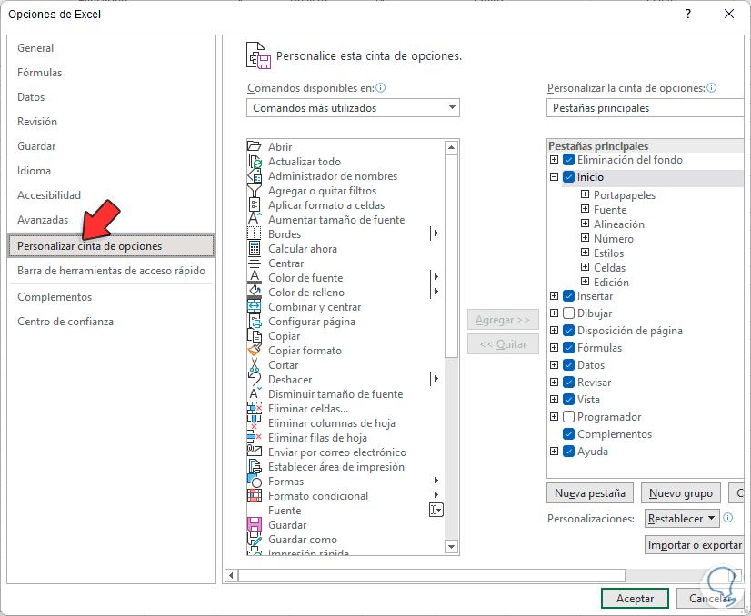Image resolution: width=751 pixels, height=616 pixels.
Task: Click the Aumentar tamaño de fuente icon
Action: click(255, 219)
